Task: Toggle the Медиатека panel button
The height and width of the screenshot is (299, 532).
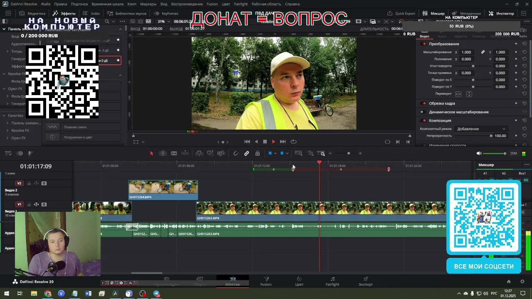Action: pyautogui.click(x=32, y=13)
